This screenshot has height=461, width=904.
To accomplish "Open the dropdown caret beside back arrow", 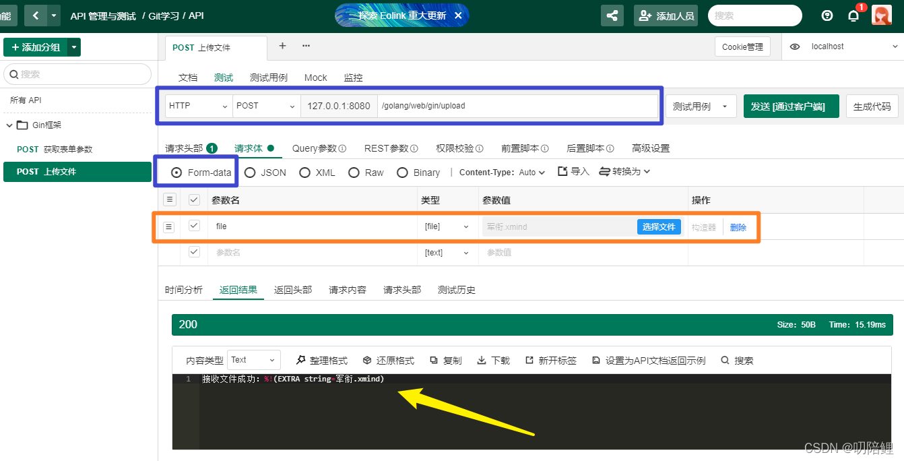I will click(x=54, y=16).
